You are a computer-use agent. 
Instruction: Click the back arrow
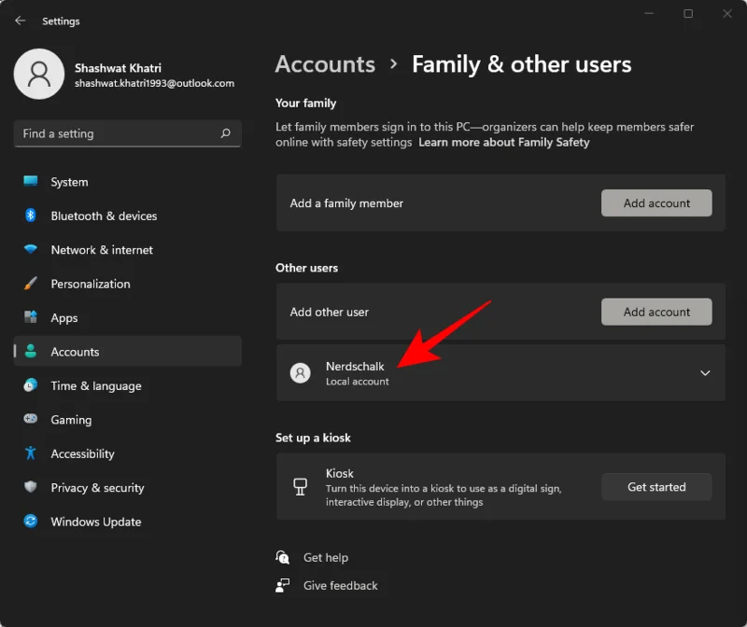click(20, 21)
